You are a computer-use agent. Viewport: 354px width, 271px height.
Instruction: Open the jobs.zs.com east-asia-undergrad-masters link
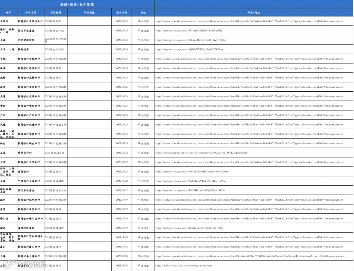tap(184, 266)
